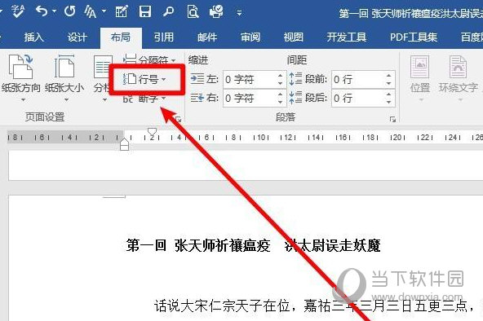The height and width of the screenshot is (321, 483).
Task: Open the 视图 tab
Action: (x=293, y=37)
